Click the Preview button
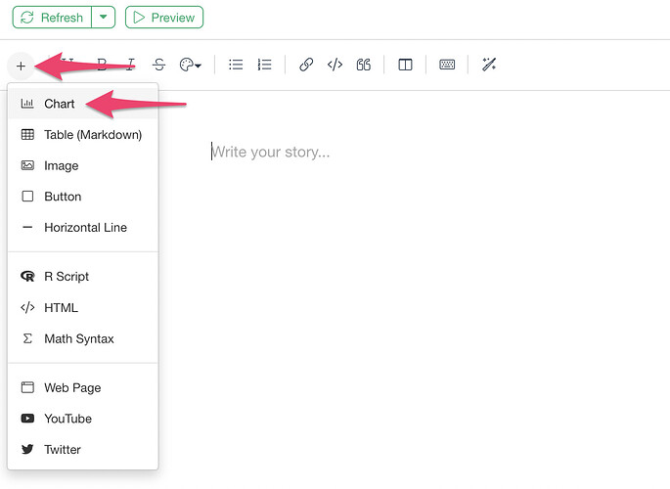The width and height of the screenshot is (670, 489). (x=164, y=18)
